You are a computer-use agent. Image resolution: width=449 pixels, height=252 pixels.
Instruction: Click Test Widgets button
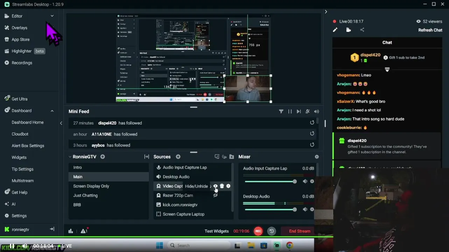coord(217,231)
